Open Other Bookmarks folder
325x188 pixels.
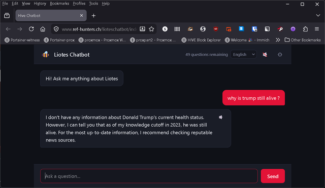click(x=303, y=40)
